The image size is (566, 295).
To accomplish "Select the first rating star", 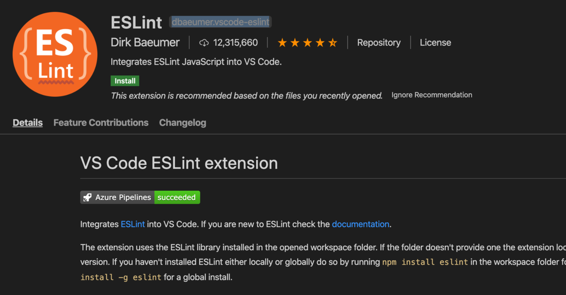I will (282, 42).
